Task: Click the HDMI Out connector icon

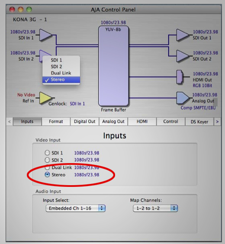Action: (x=180, y=77)
